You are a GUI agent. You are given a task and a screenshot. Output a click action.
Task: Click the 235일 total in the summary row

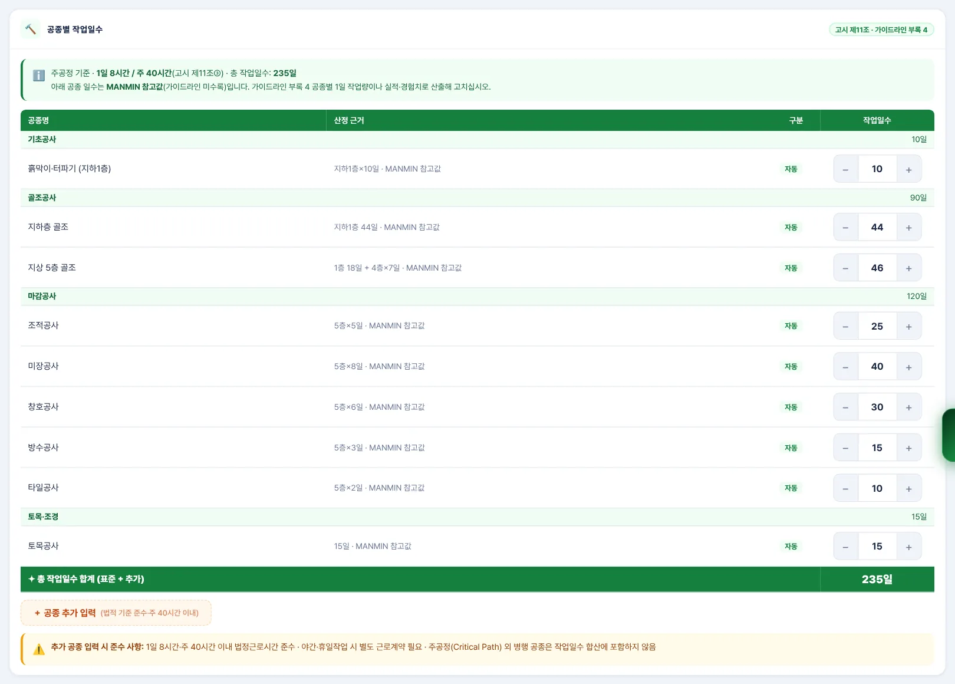[877, 580]
